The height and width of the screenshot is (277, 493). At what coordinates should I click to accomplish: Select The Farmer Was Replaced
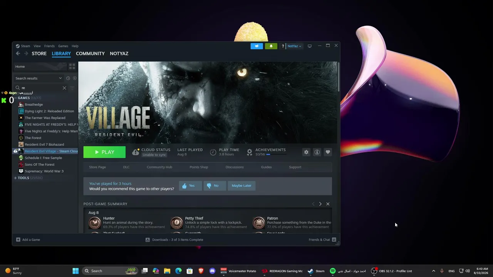click(45, 118)
